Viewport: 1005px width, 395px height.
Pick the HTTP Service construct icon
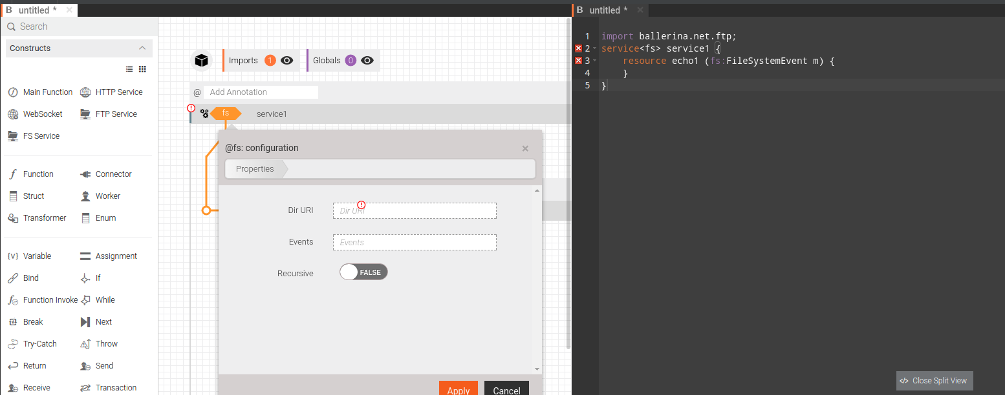click(85, 92)
